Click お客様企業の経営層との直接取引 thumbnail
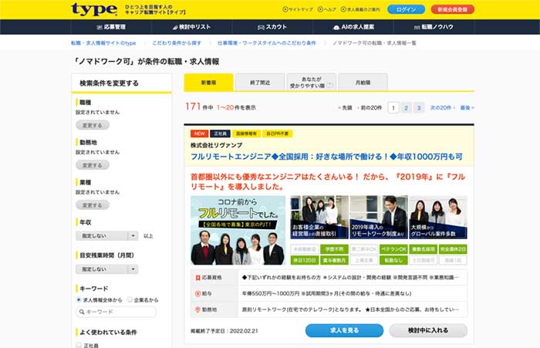Screen dimensions: 540x348 coord(319,217)
